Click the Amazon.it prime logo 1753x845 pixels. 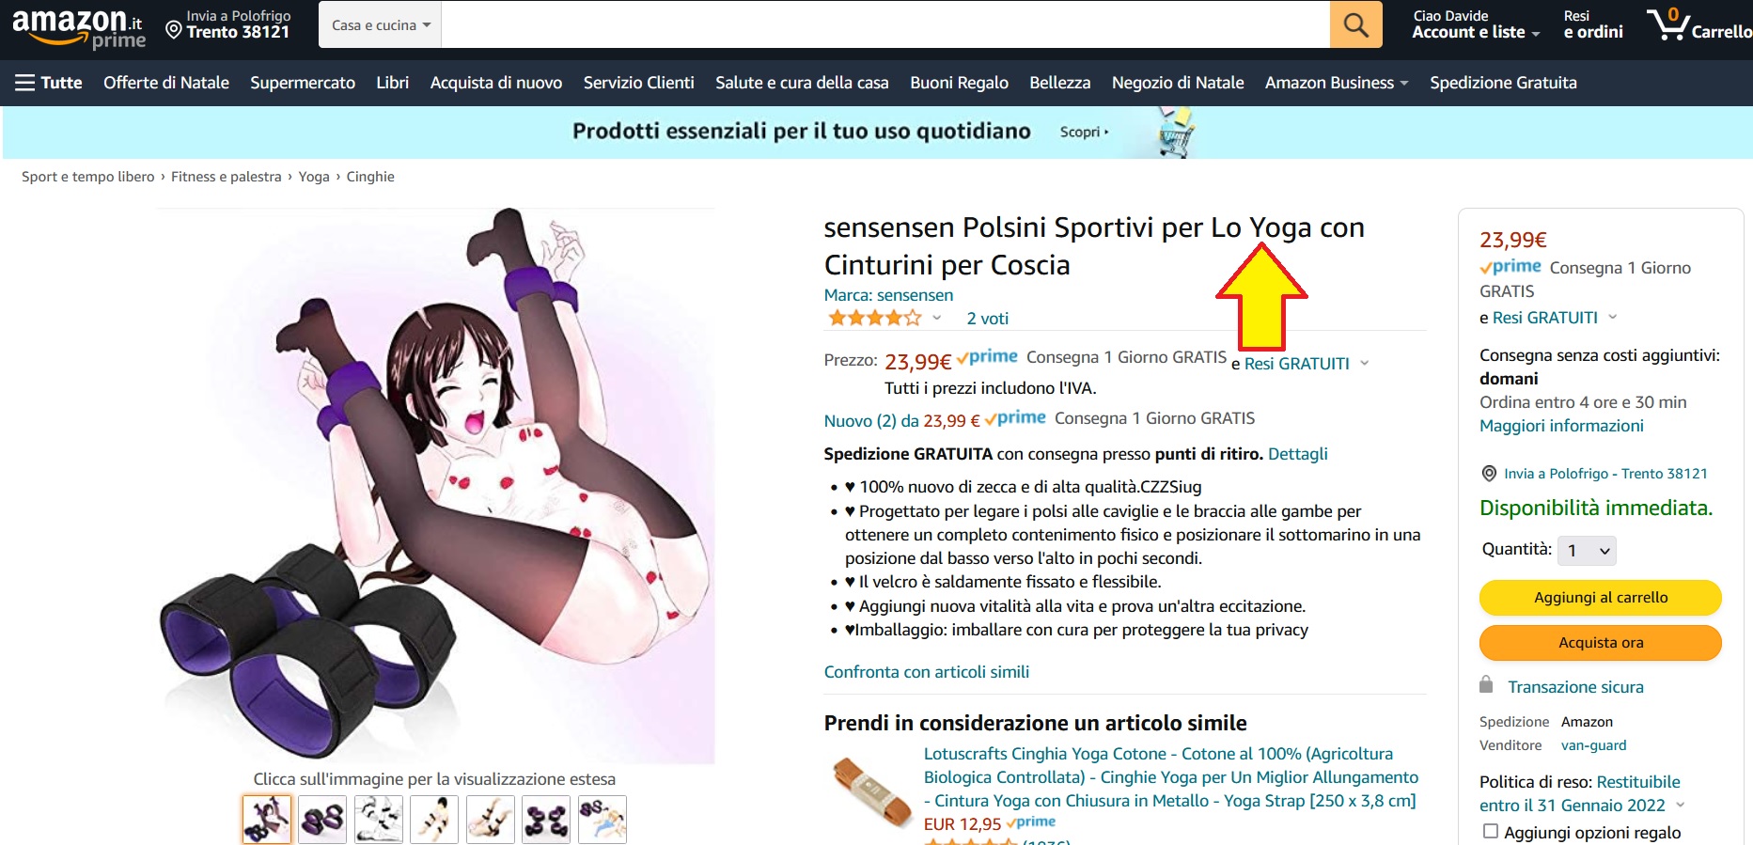tap(78, 27)
